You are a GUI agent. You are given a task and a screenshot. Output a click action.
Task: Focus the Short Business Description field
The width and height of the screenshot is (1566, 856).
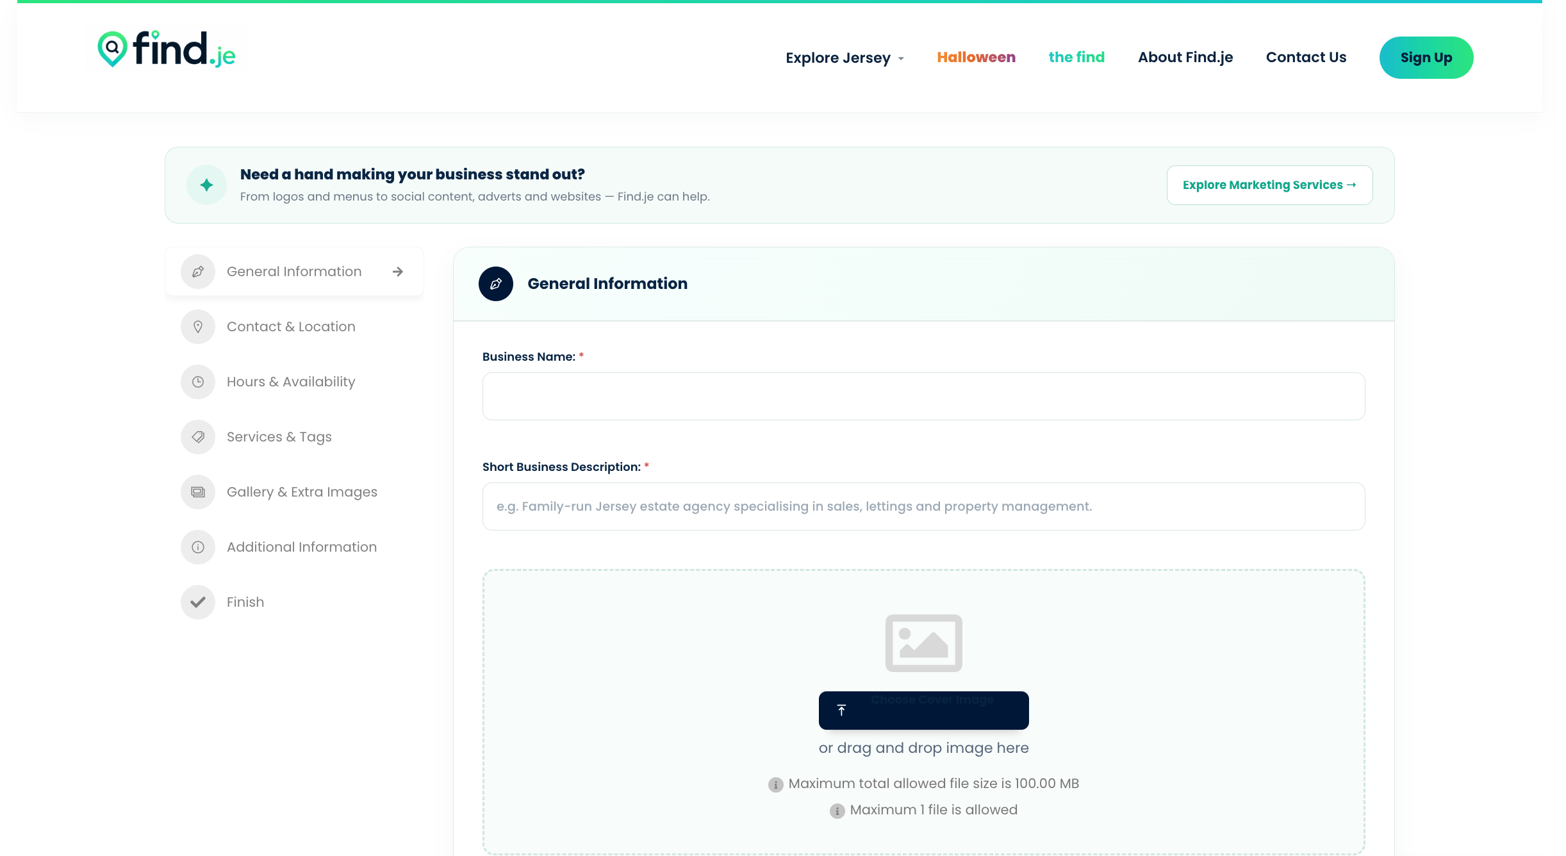tap(923, 506)
